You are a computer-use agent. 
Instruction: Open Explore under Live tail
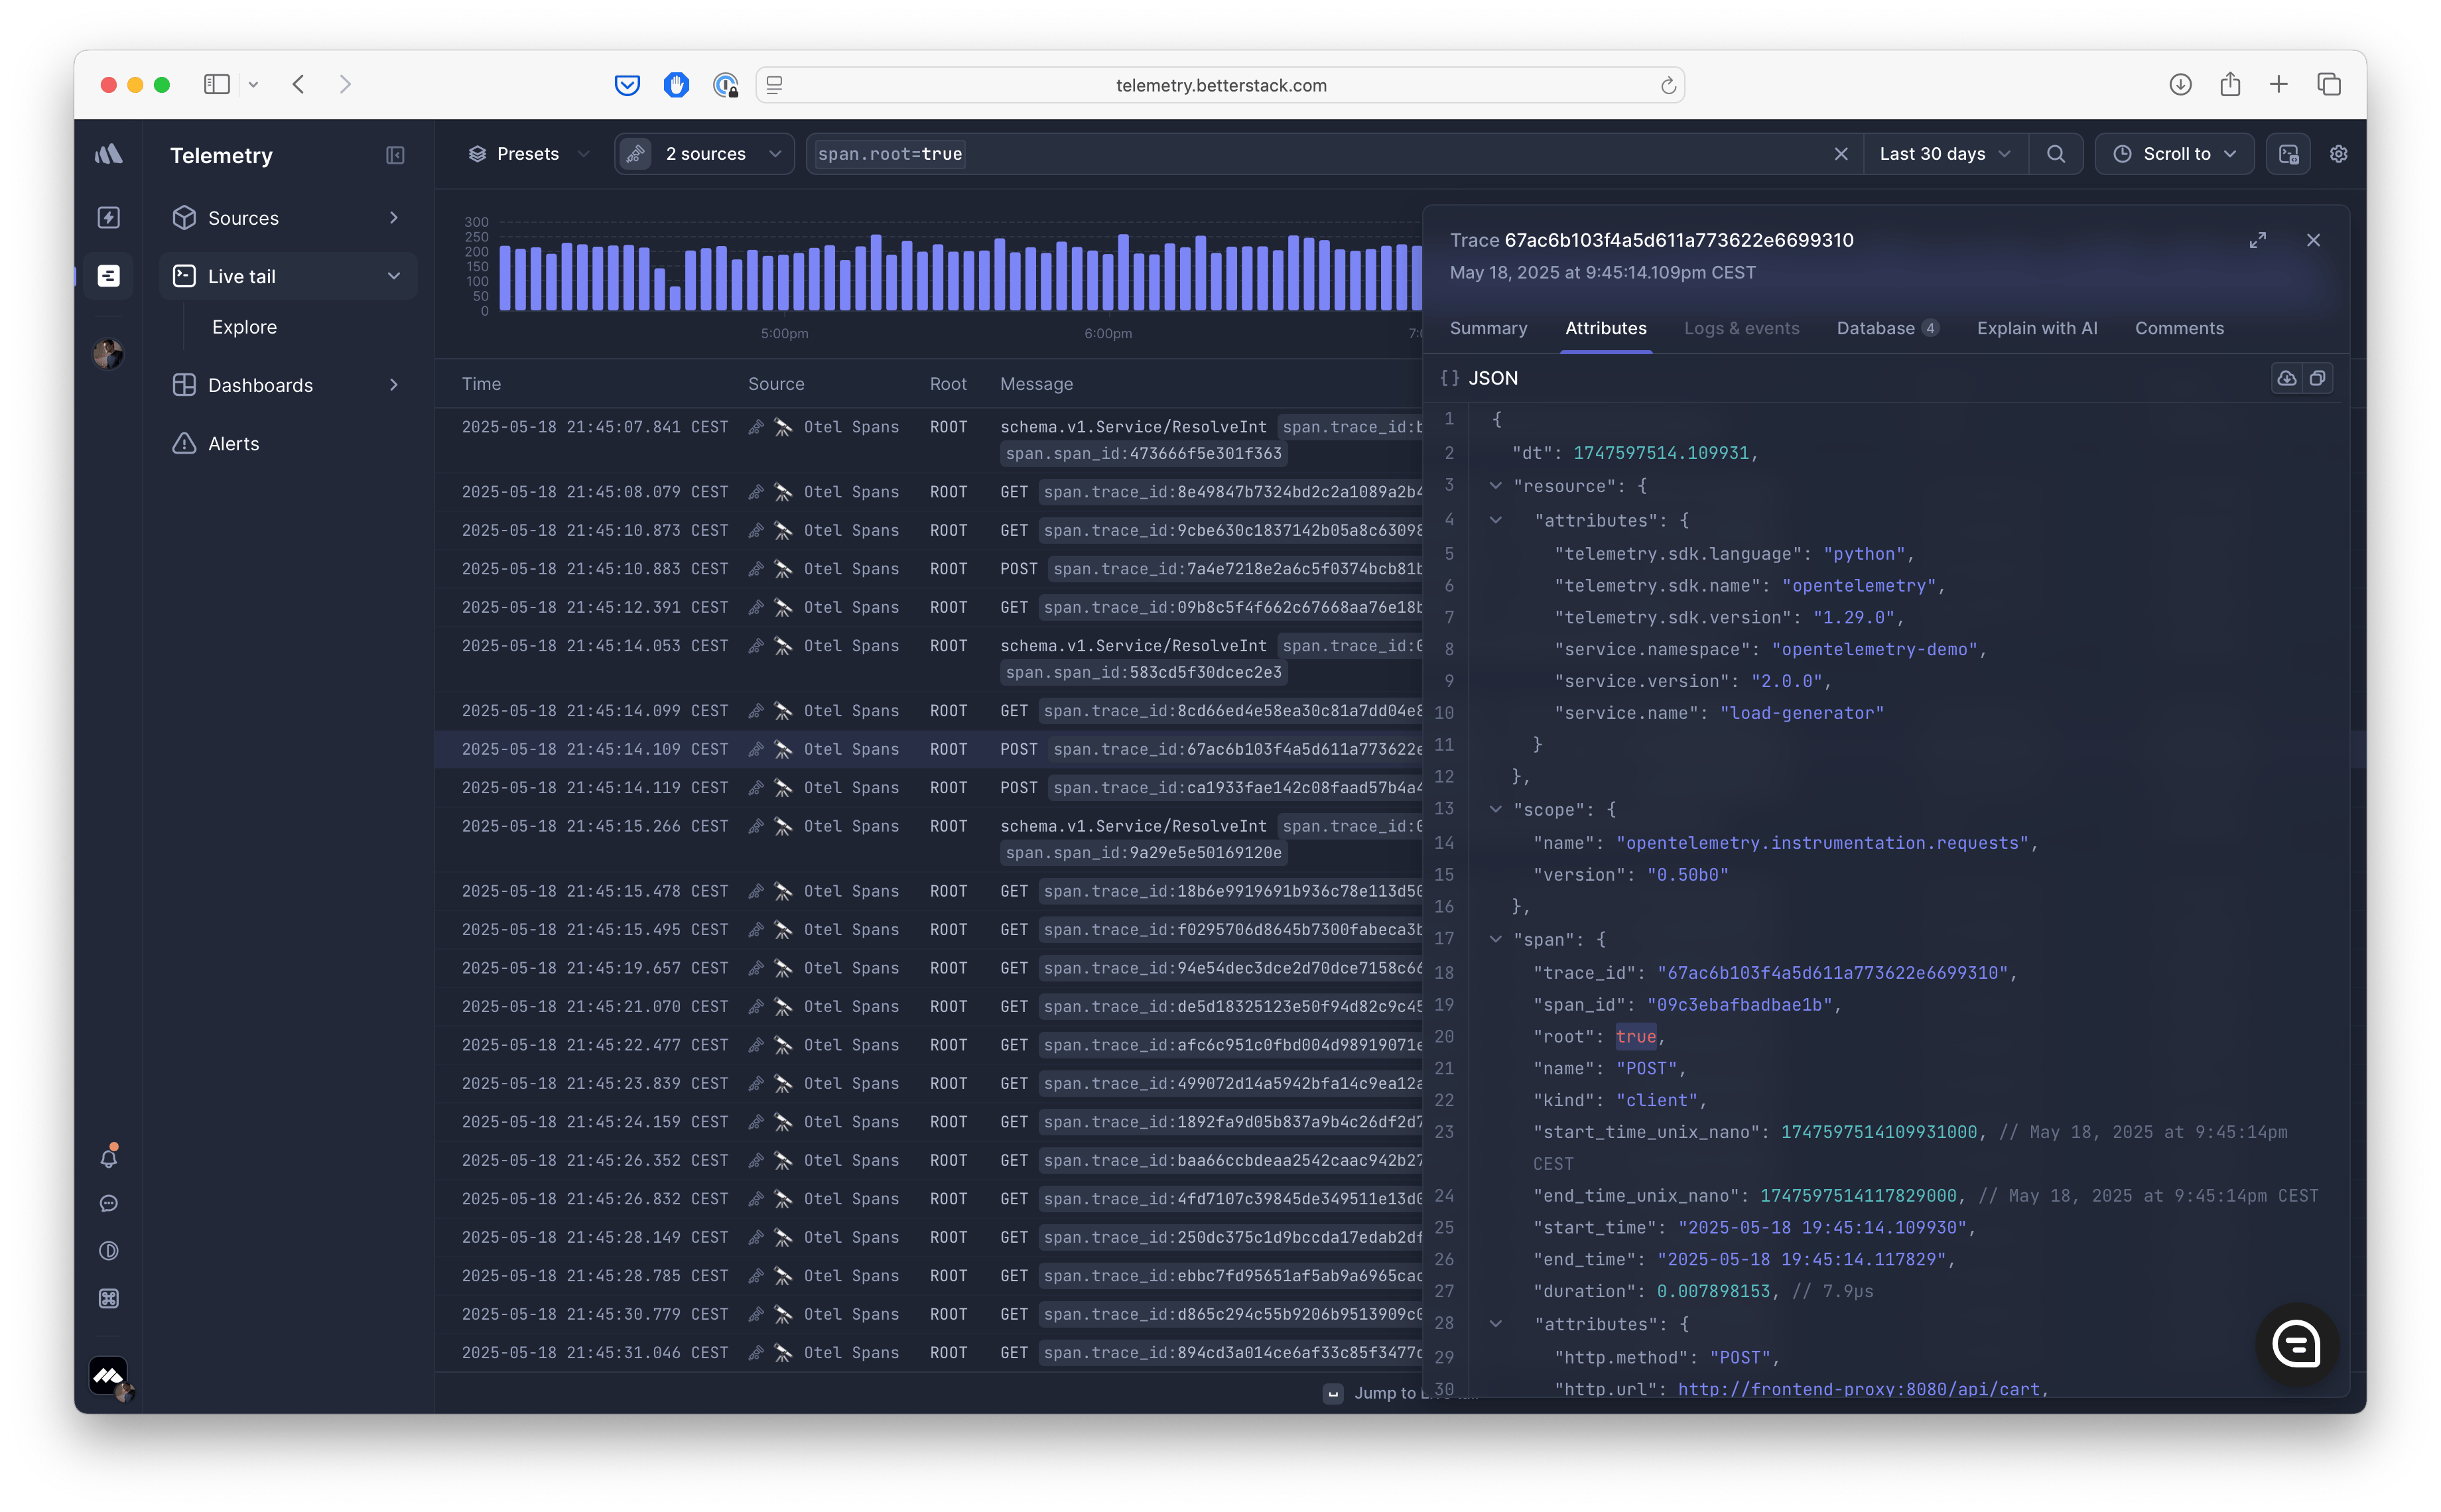tap(244, 327)
